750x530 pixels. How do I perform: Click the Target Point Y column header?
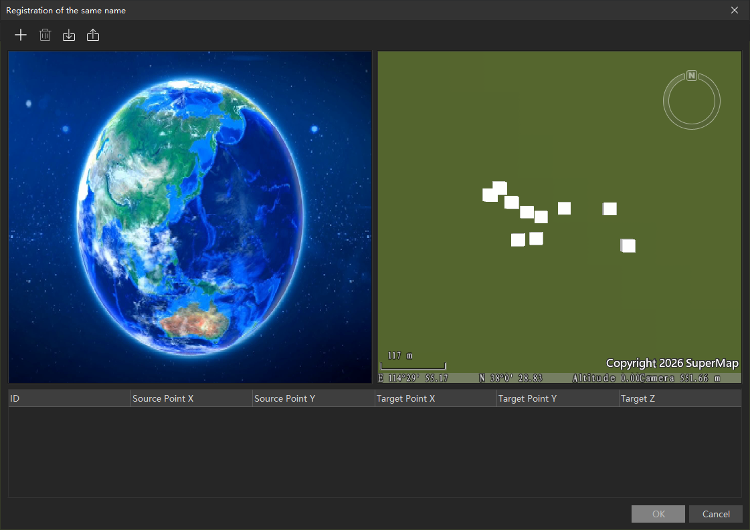click(x=557, y=399)
